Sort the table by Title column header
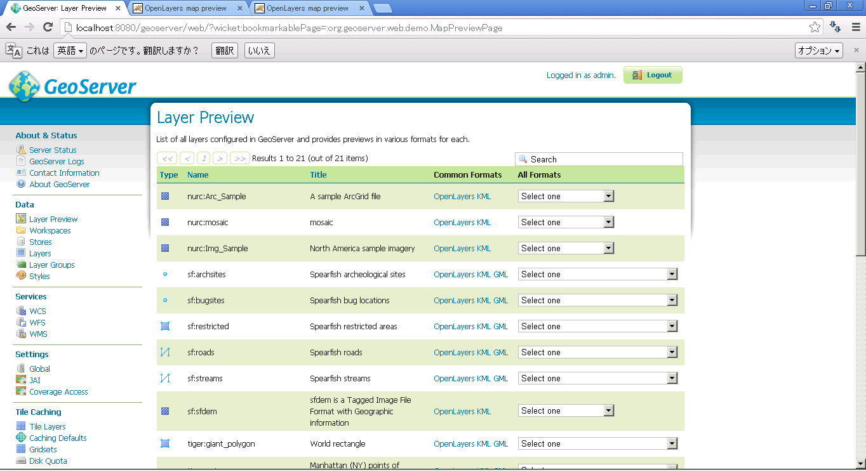 (x=318, y=175)
